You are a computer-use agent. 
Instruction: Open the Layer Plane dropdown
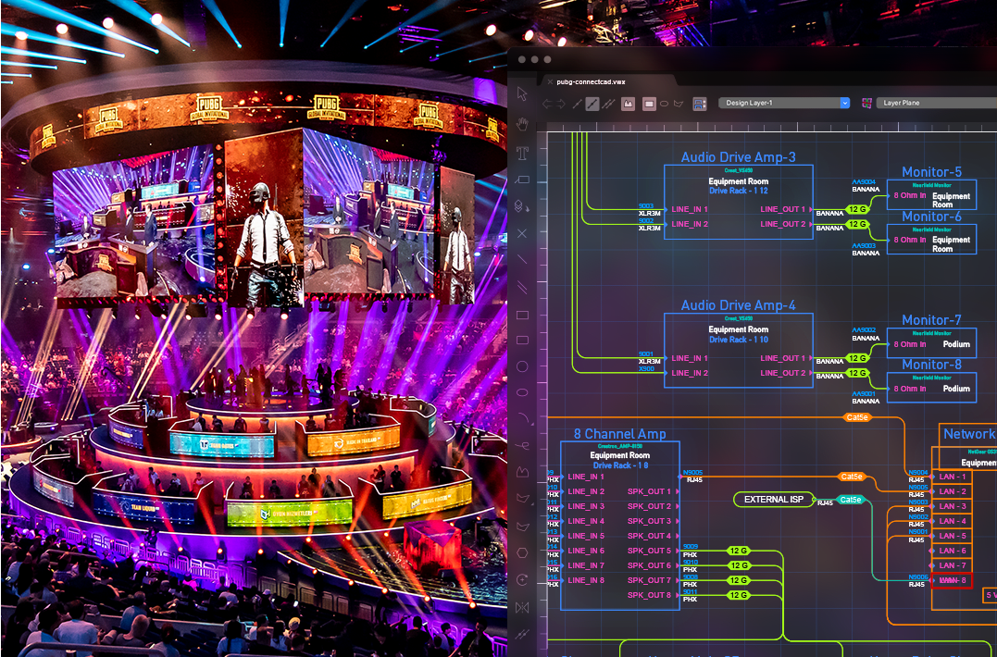935,104
